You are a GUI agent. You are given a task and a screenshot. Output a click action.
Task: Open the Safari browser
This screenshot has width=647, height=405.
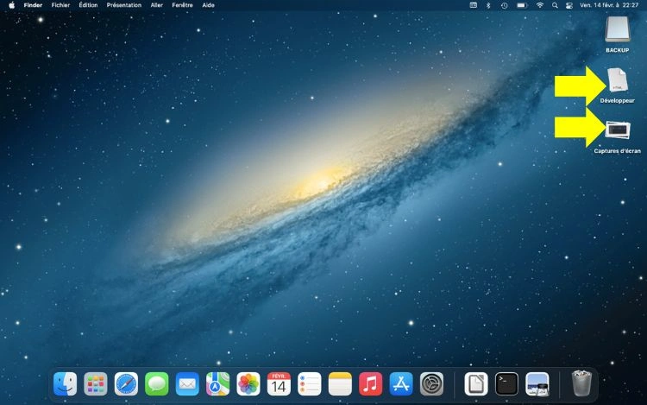(x=126, y=383)
